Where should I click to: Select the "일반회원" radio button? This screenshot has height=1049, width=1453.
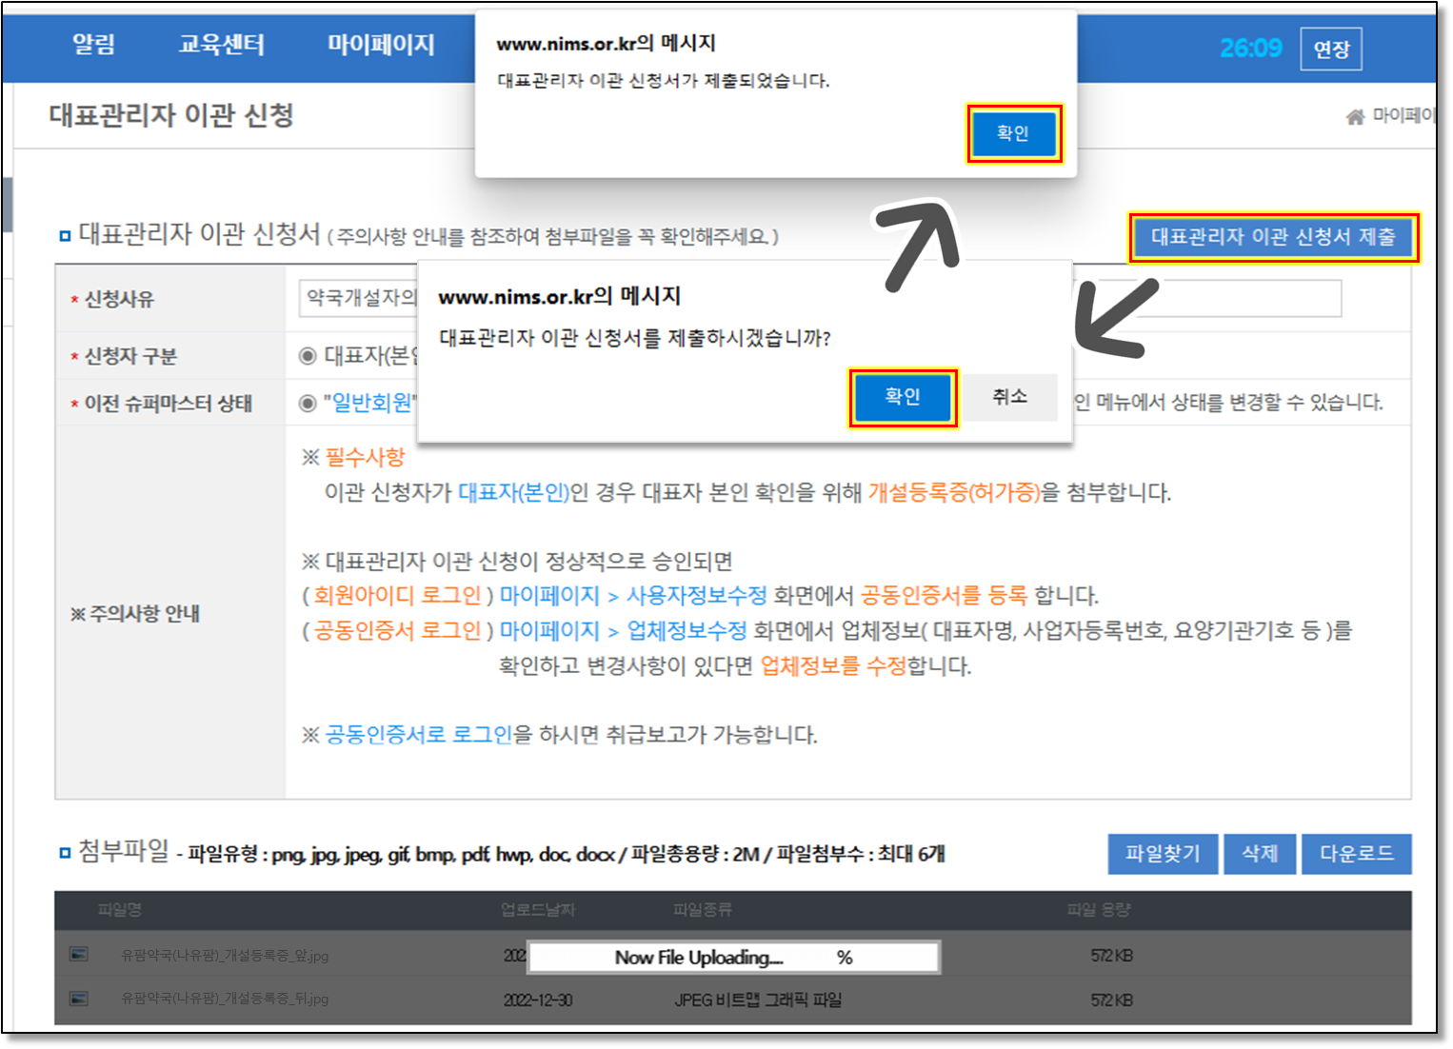coord(308,403)
